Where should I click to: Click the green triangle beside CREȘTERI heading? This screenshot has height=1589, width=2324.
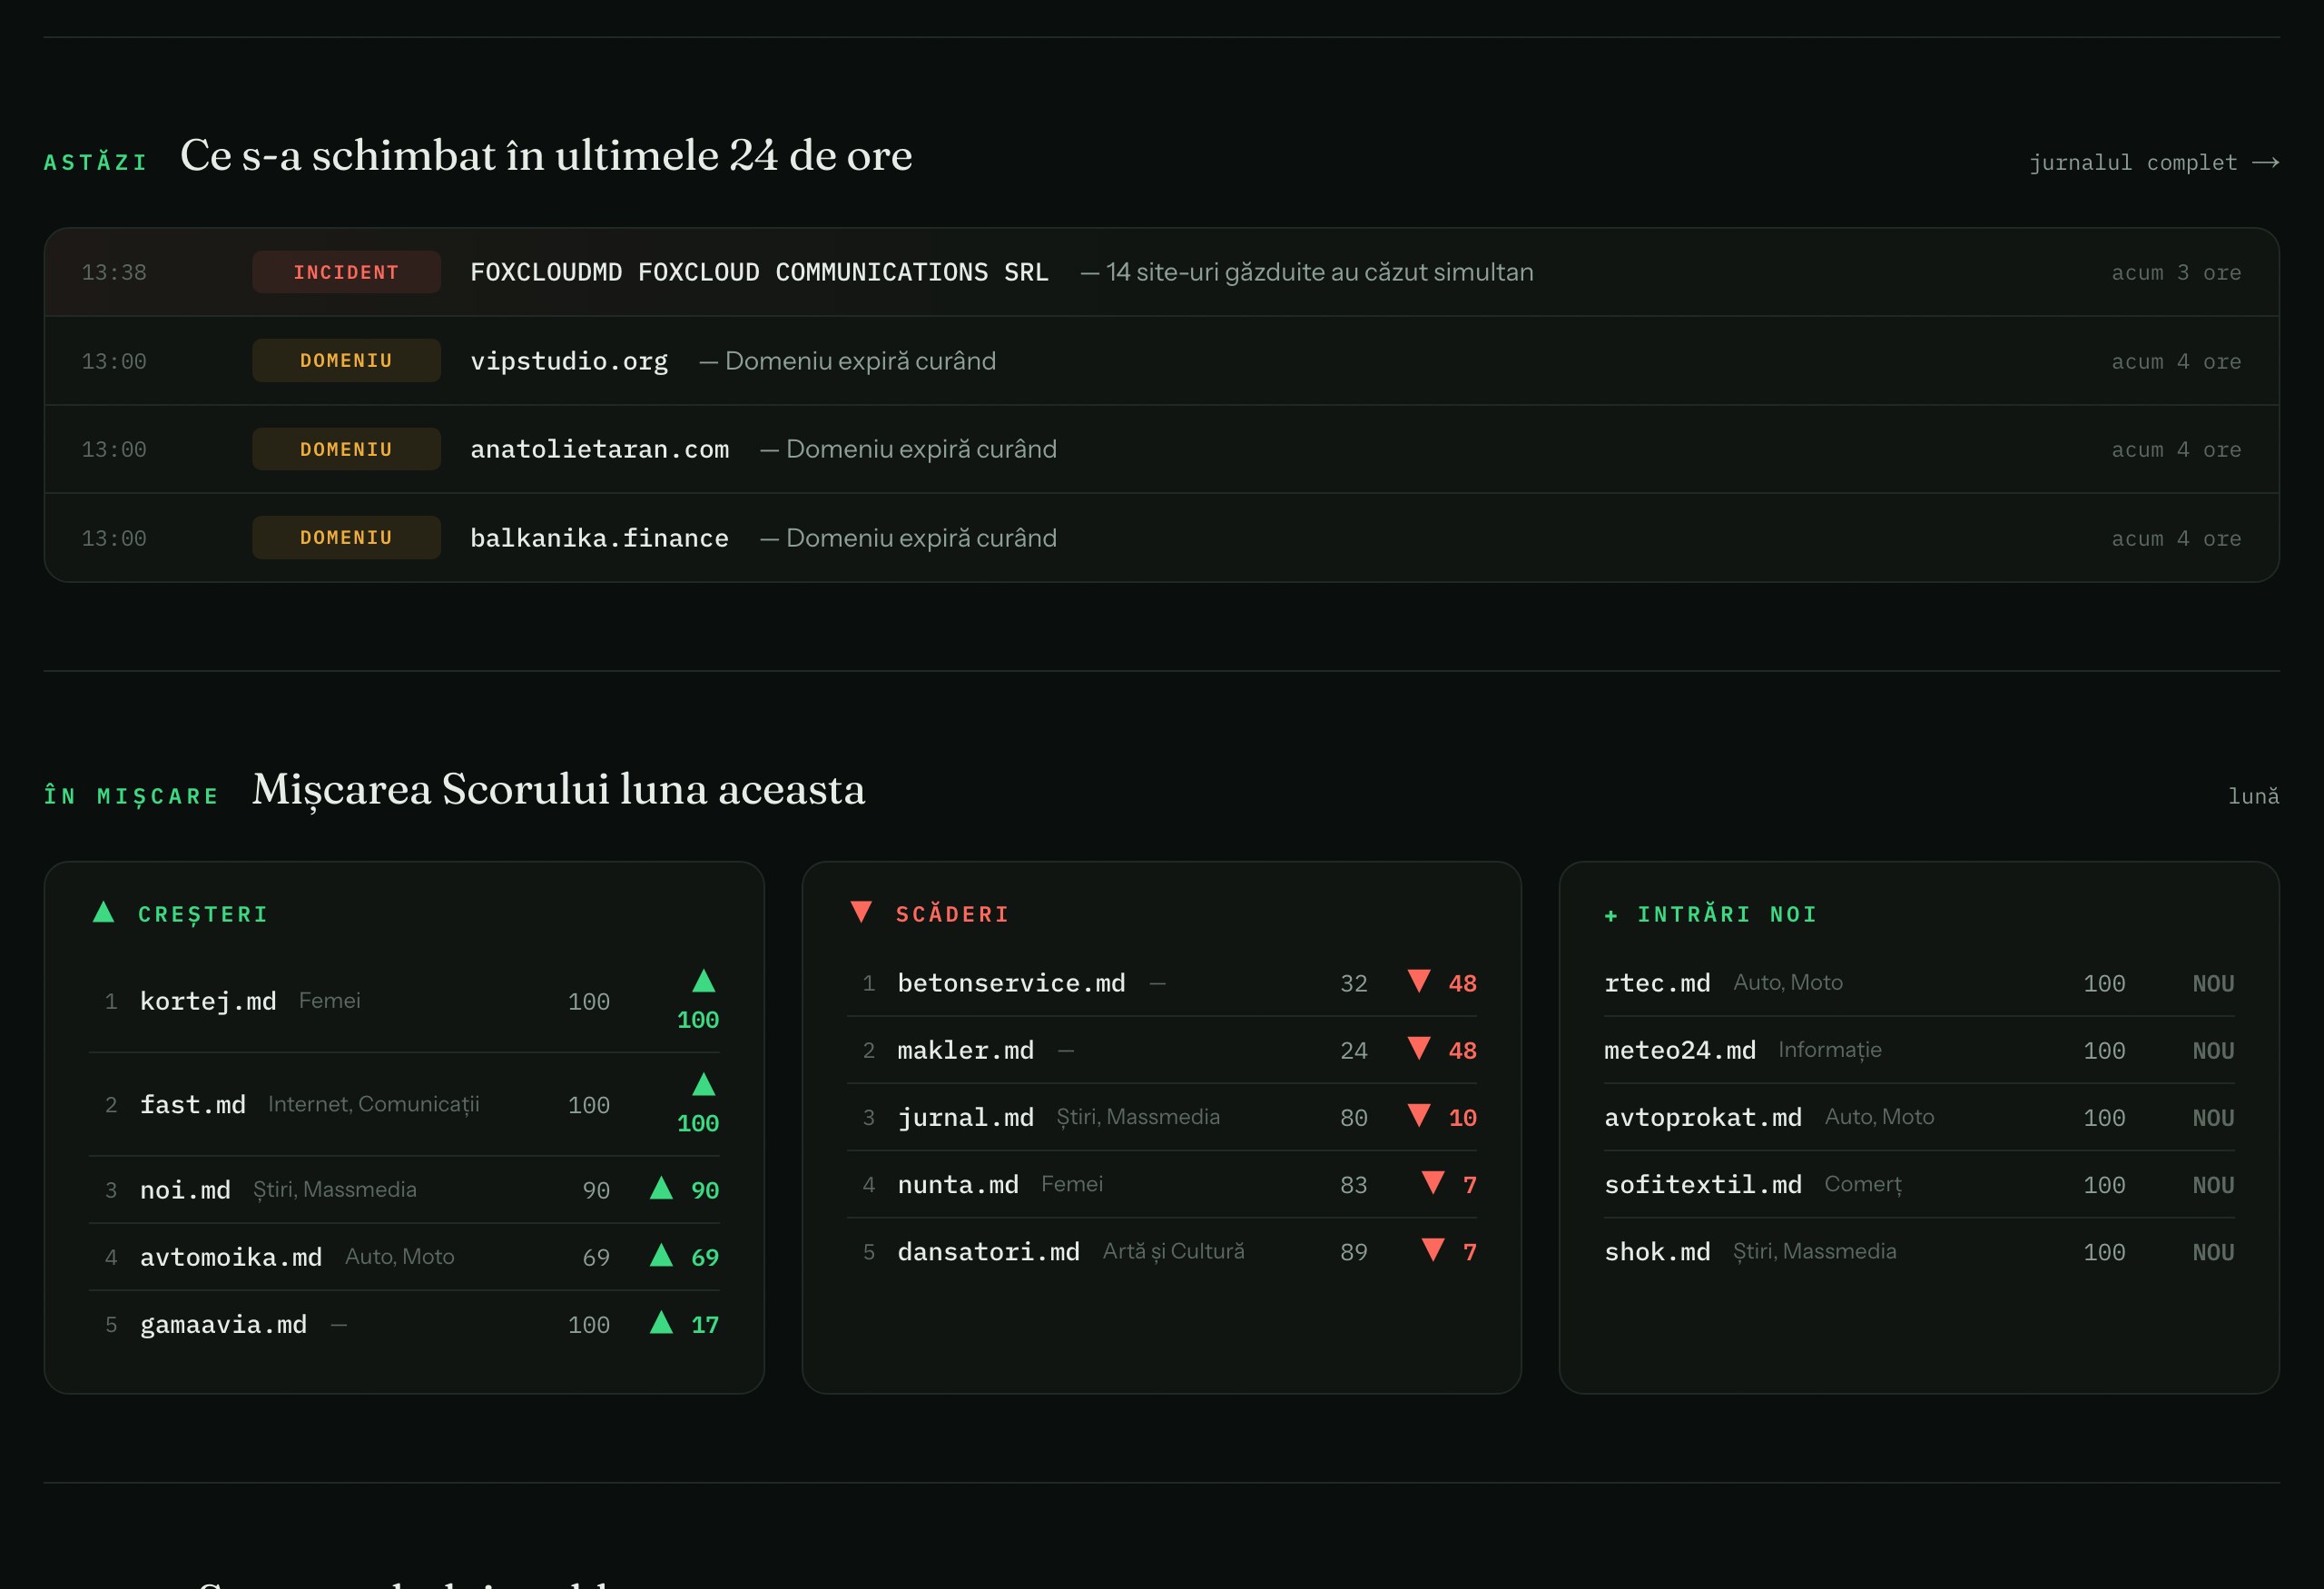point(103,912)
